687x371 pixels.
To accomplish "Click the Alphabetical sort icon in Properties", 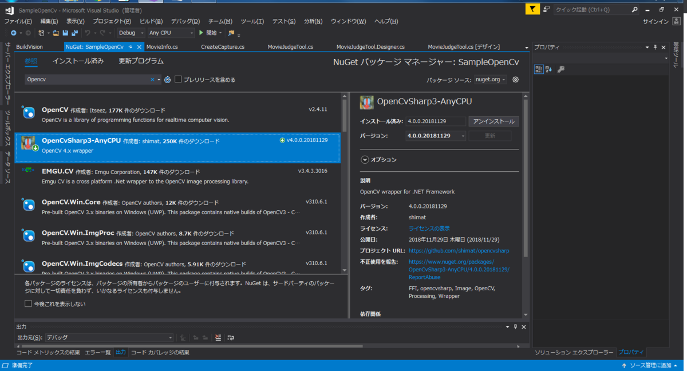I will (548, 69).
